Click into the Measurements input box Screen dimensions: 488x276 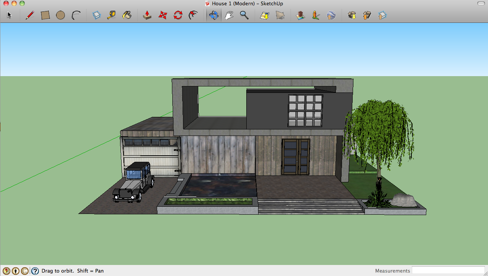(x=448, y=270)
